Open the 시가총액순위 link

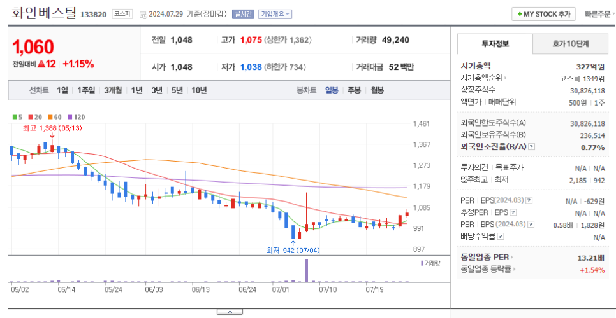click(484, 78)
